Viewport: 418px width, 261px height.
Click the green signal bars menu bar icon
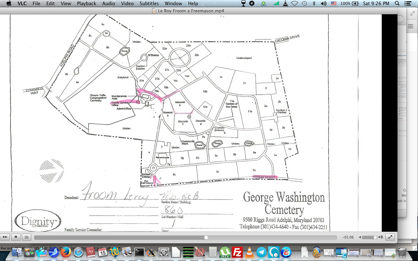tap(276, 4)
